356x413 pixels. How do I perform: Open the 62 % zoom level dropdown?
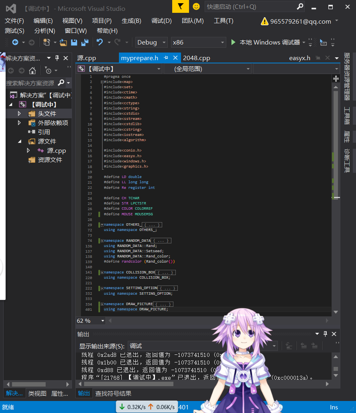[x=103, y=321]
